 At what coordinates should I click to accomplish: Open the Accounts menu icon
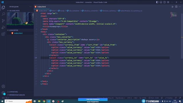[3, 86]
